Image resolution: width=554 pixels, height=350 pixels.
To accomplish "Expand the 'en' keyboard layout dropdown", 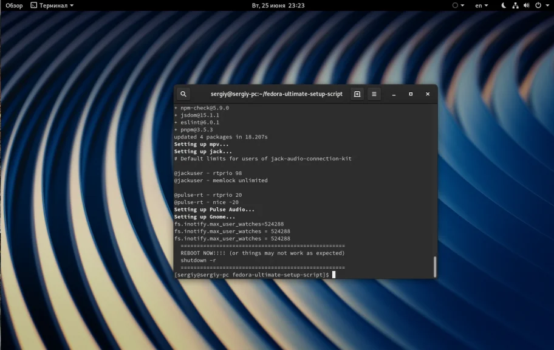I will 481,5.
